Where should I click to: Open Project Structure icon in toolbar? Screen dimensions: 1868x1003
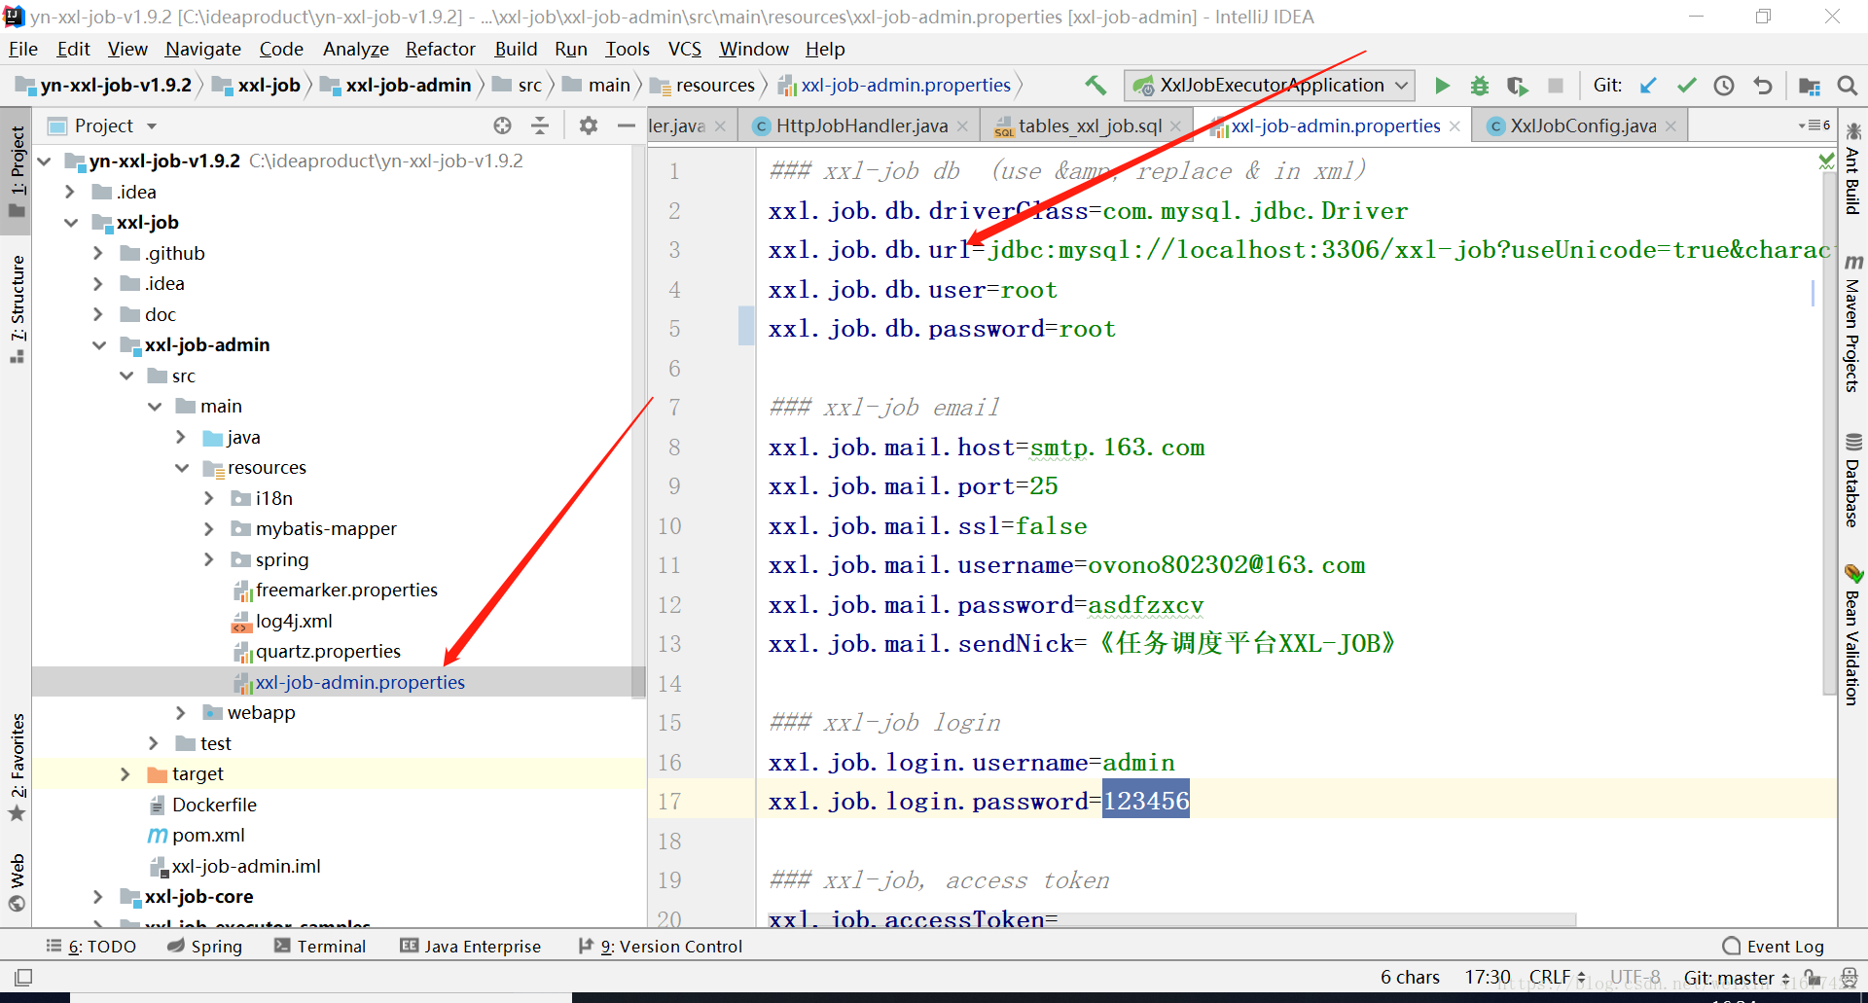click(1810, 86)
